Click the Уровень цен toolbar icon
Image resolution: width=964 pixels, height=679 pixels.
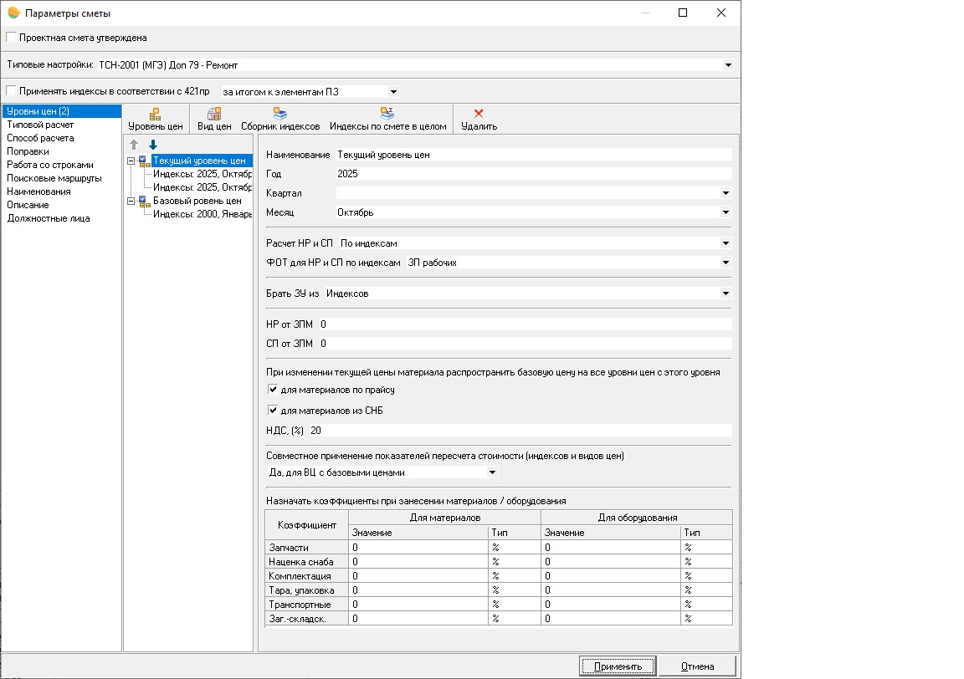click(x=155, y=114)
